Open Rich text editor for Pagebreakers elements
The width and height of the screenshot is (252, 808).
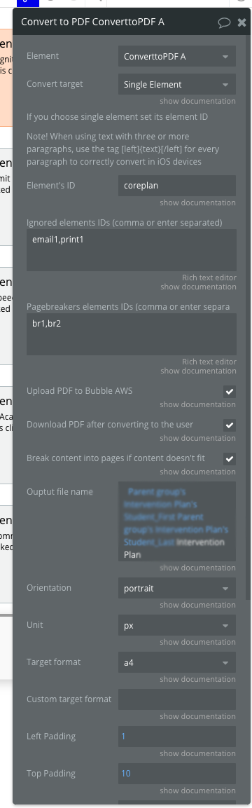point(209,362)
